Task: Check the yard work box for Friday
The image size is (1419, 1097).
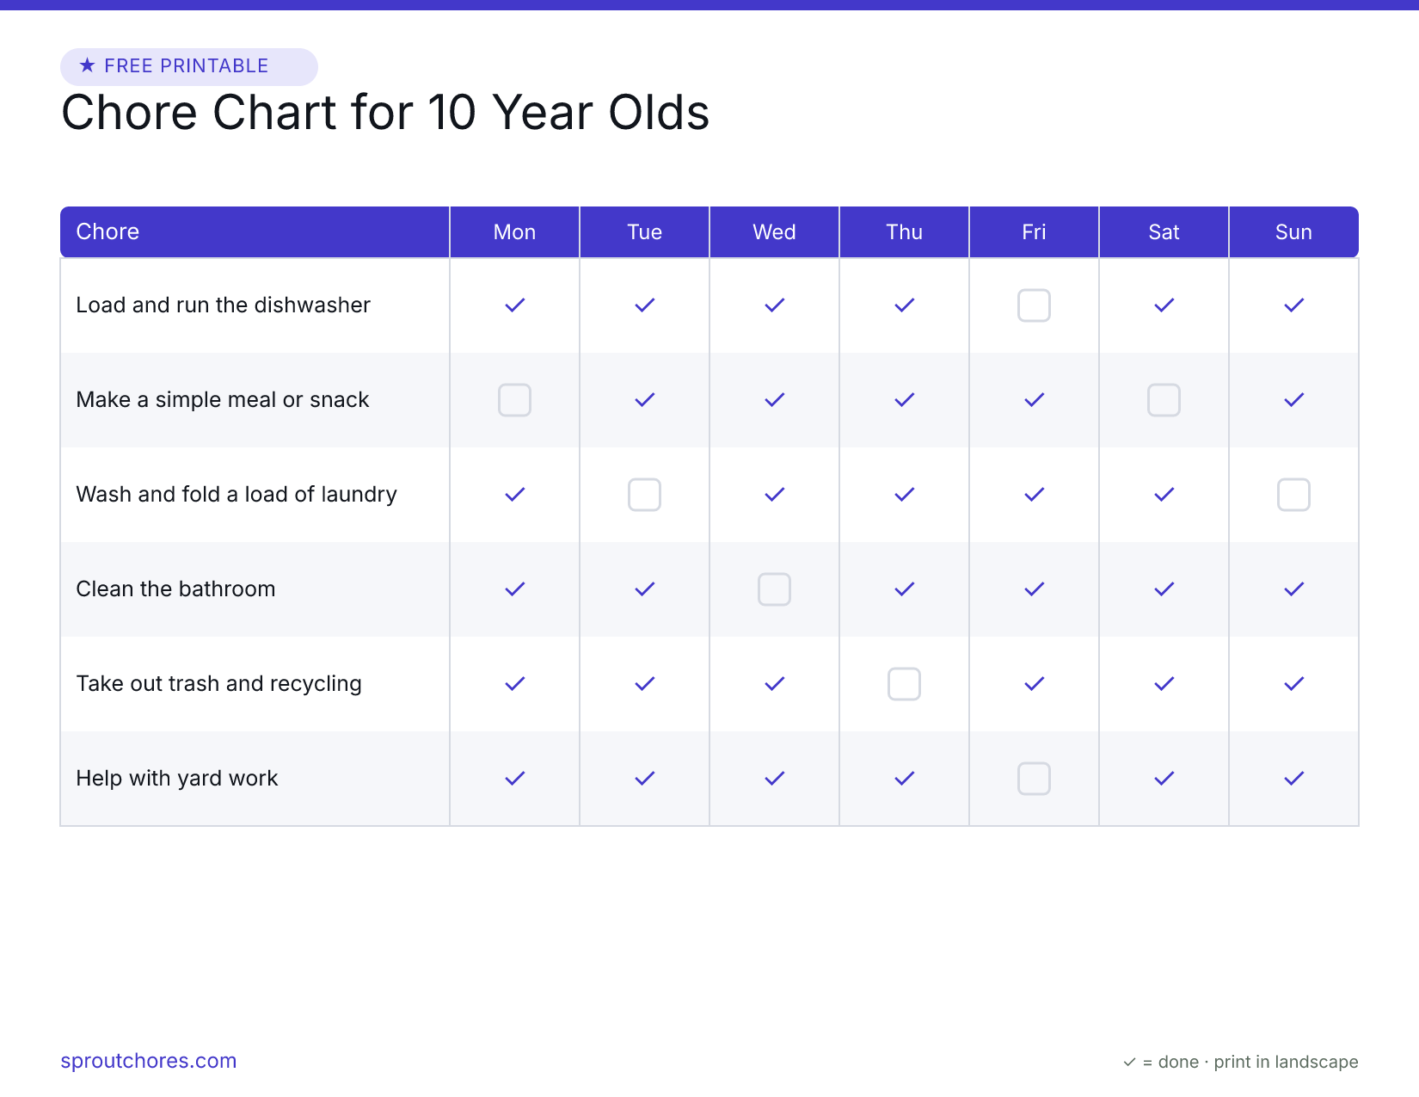Action: [1034, 779]
